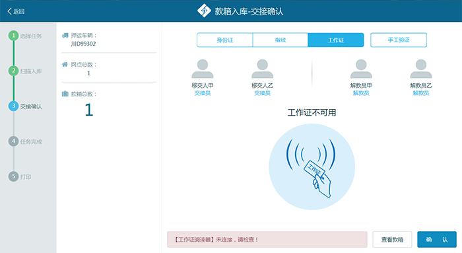Click the 任务完成 step label
The height and width of the screenshot is (253, 462).
pyautogui.click(x=31, y=141)
